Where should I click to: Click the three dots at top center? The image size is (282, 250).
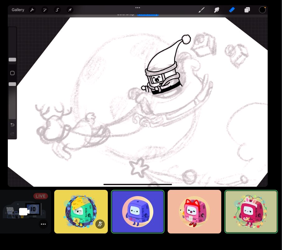pyautogui.click(x=138, y=7)
